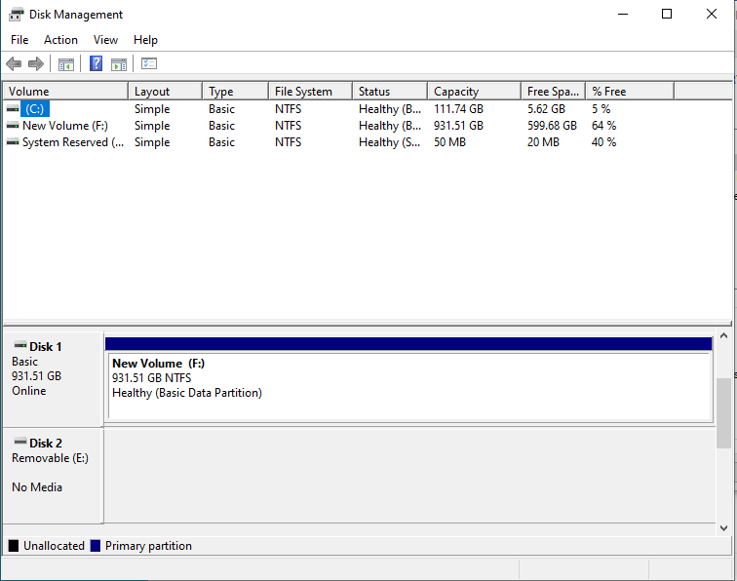This screenshot has width=737, height=581.
Task: Click the Disk 1 drive icon
Action: [19, 346]
